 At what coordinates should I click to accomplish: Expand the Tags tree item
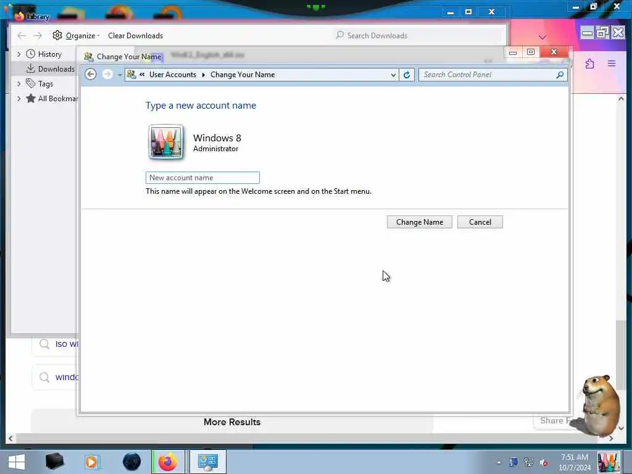(19, 84)
